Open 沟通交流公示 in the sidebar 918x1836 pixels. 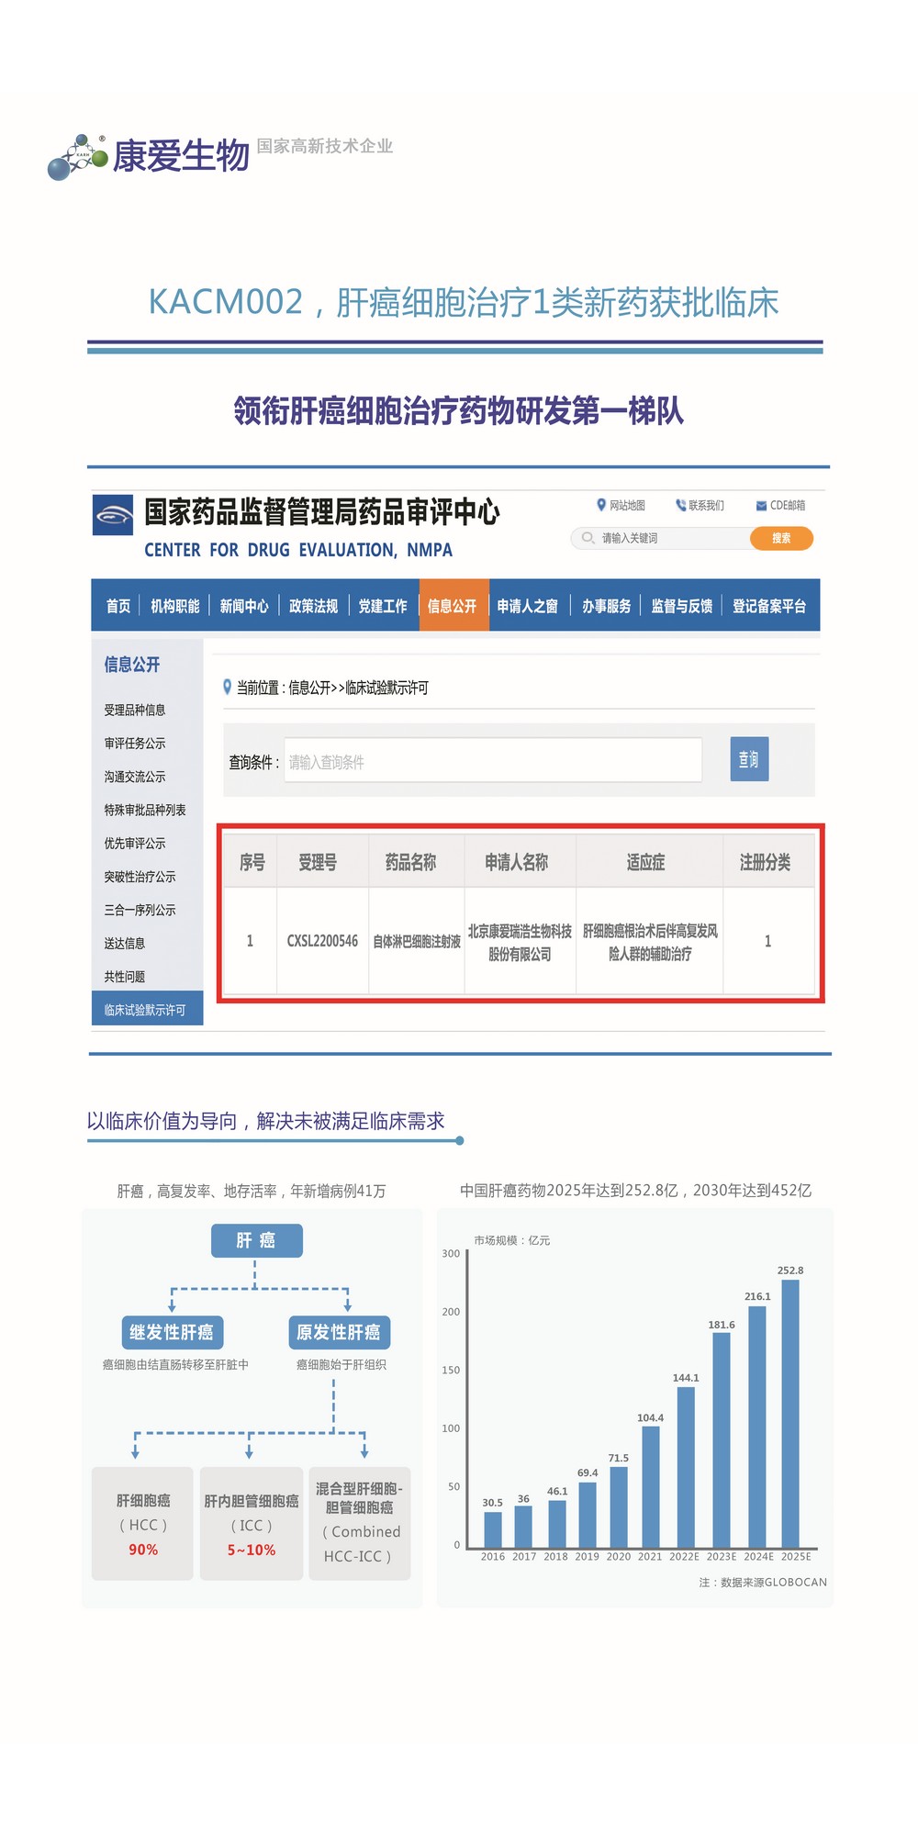[x=135, y=777]
